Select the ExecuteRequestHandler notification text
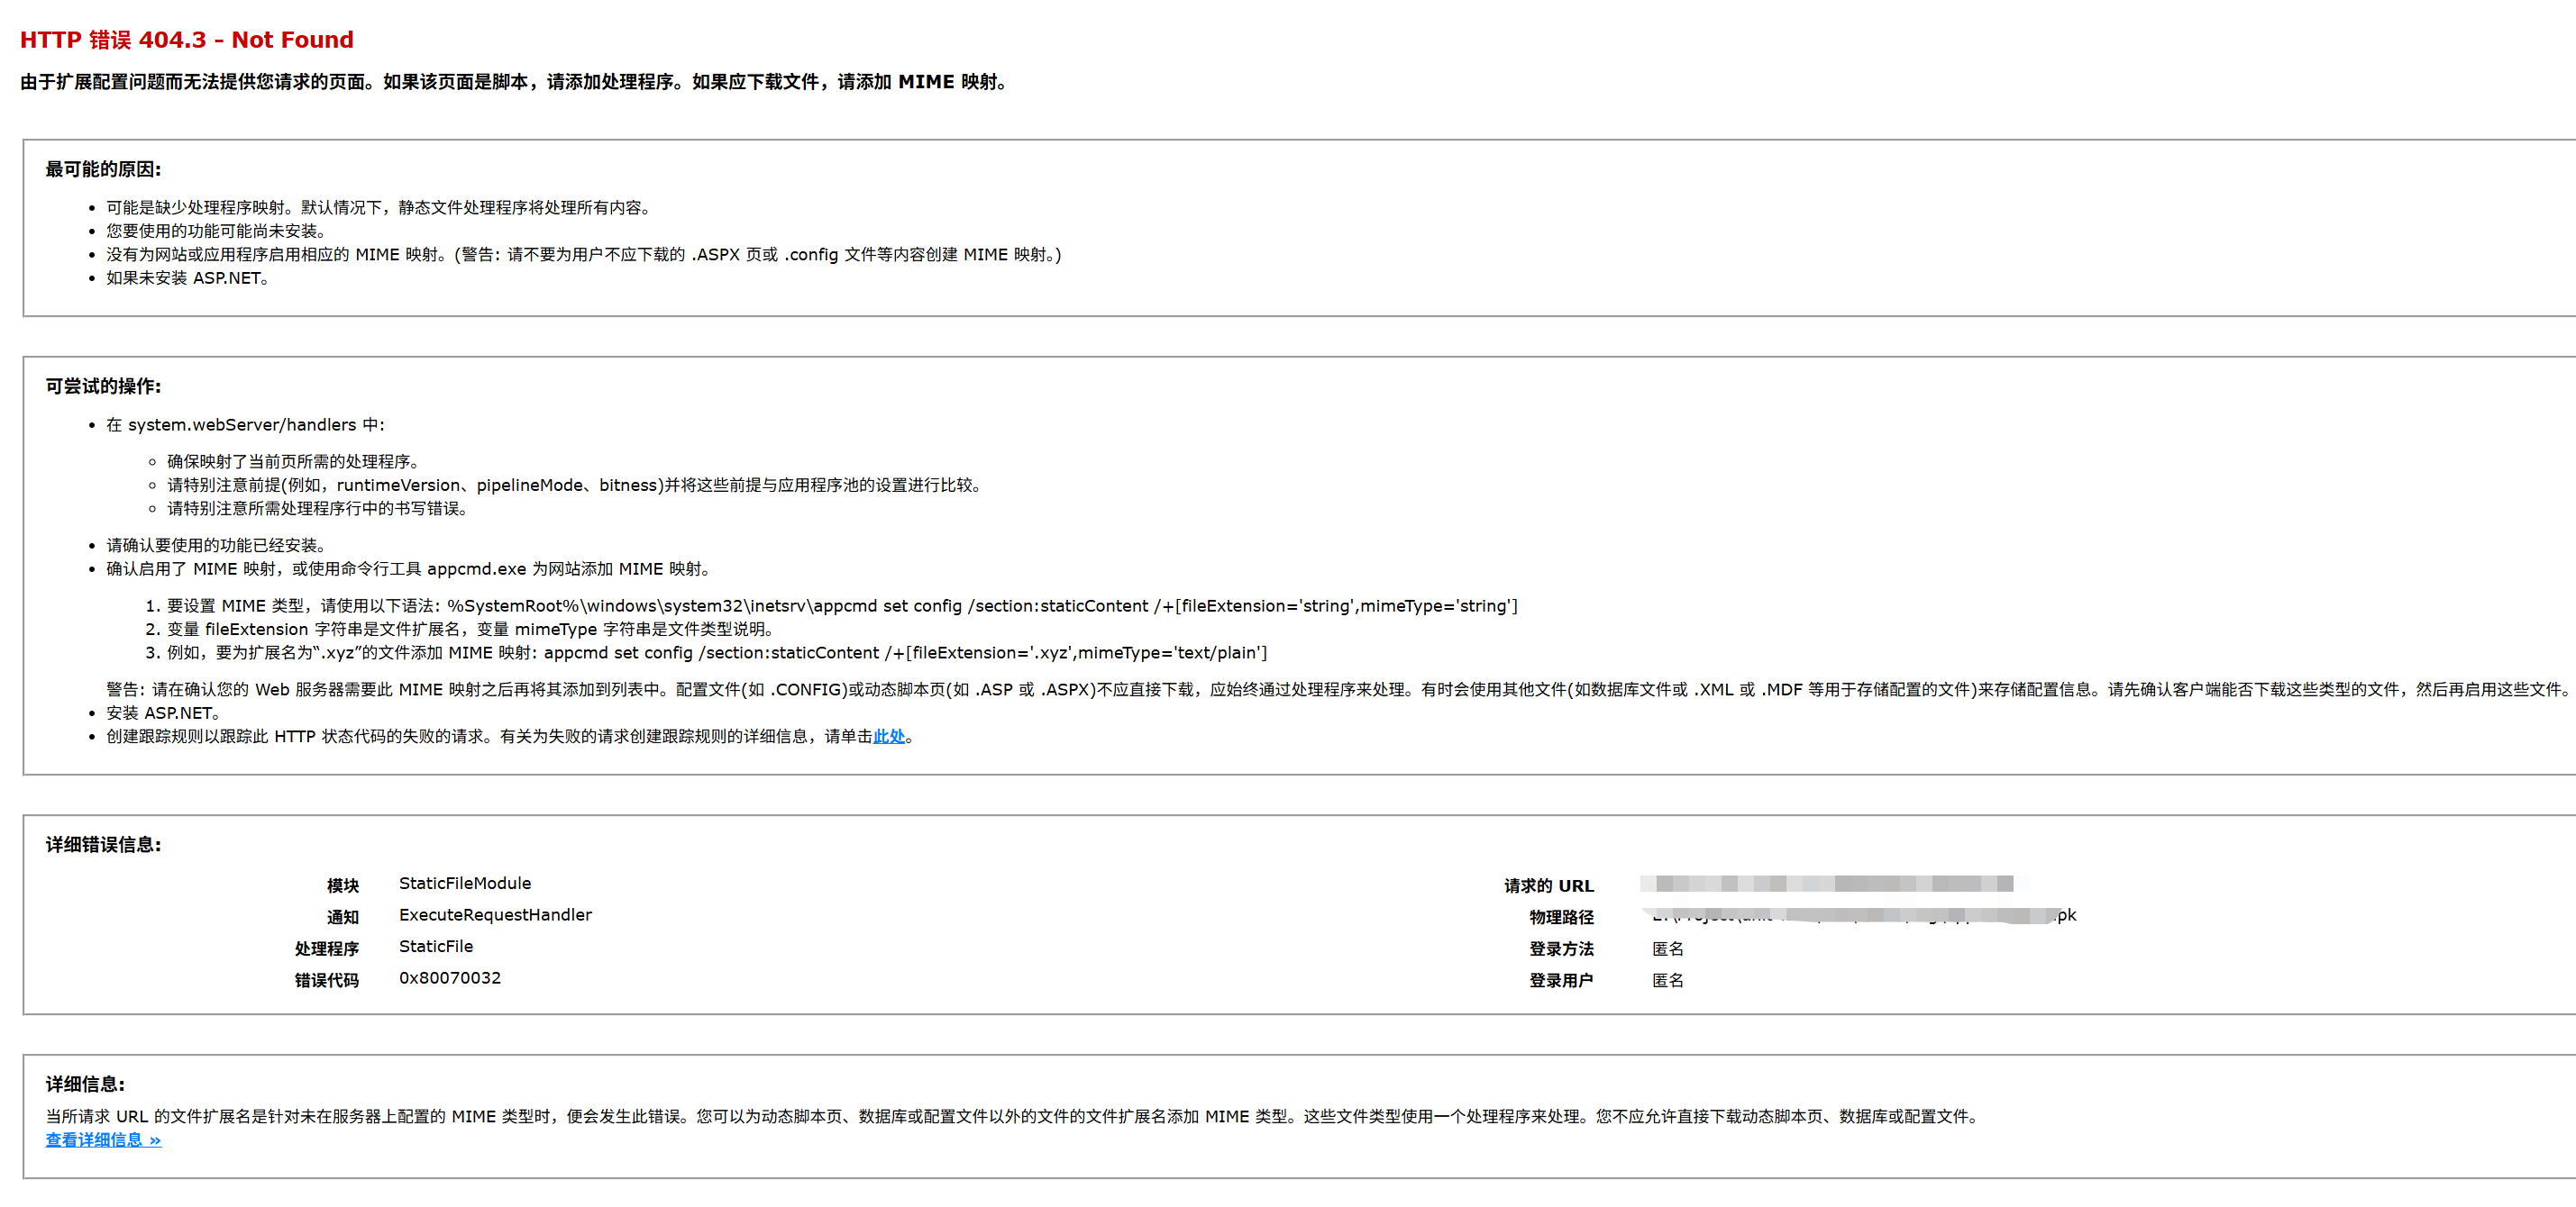 [x=495, y=914]
